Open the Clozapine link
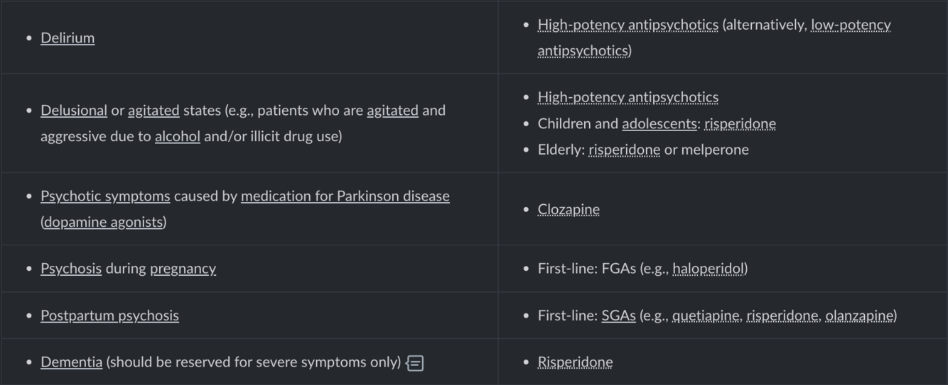948x385 pixels. coord(569,209)
